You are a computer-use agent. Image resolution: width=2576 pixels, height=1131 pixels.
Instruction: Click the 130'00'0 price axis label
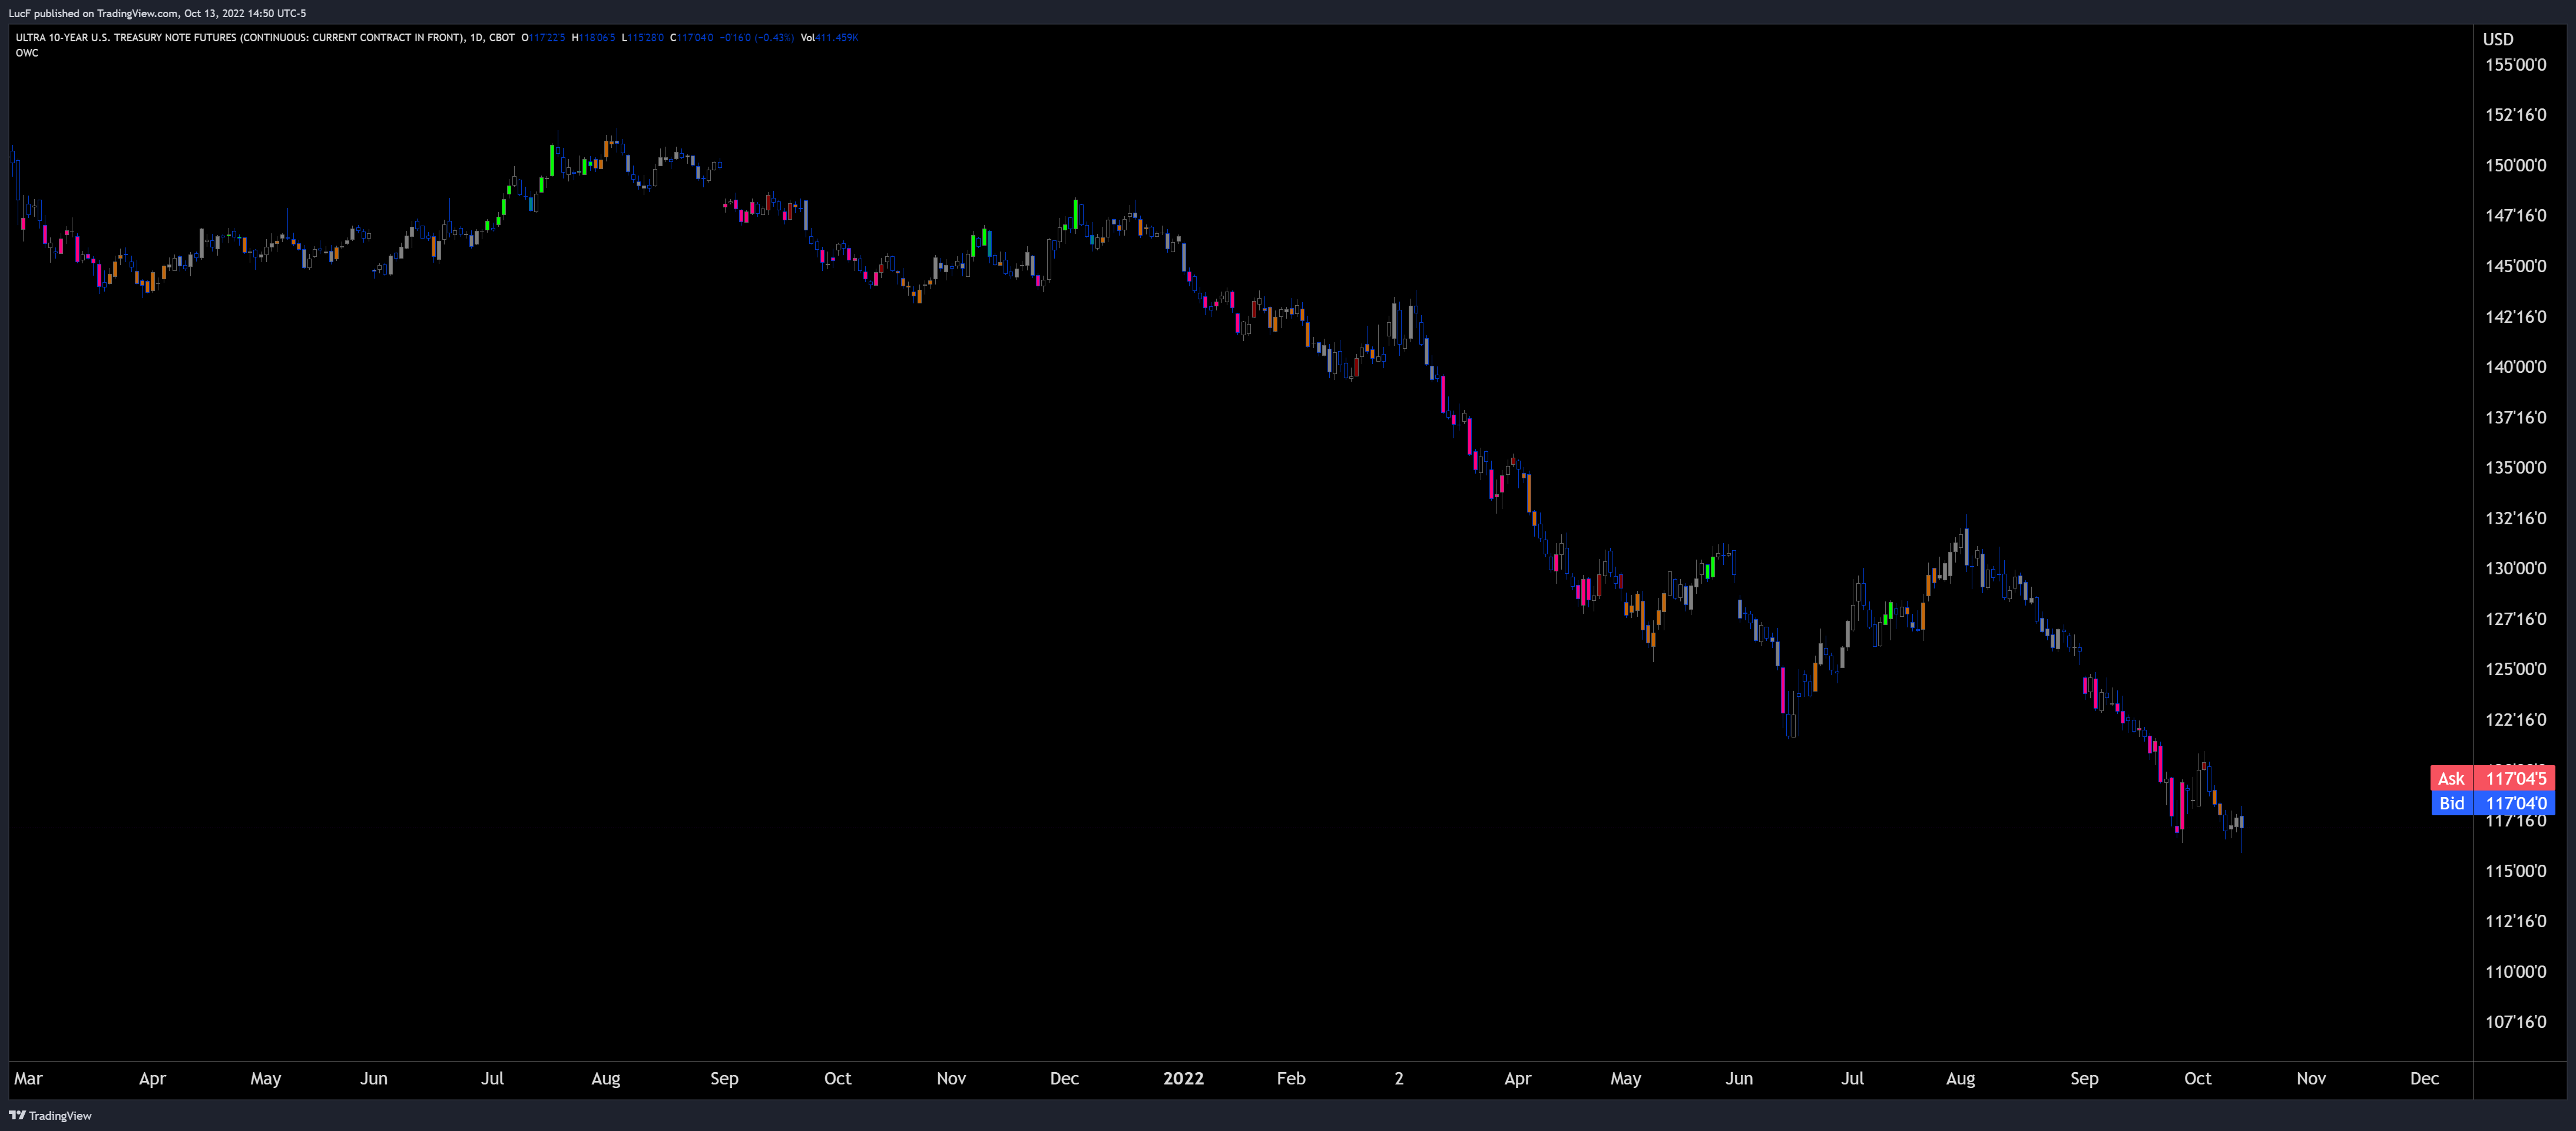coord(2516,568)
